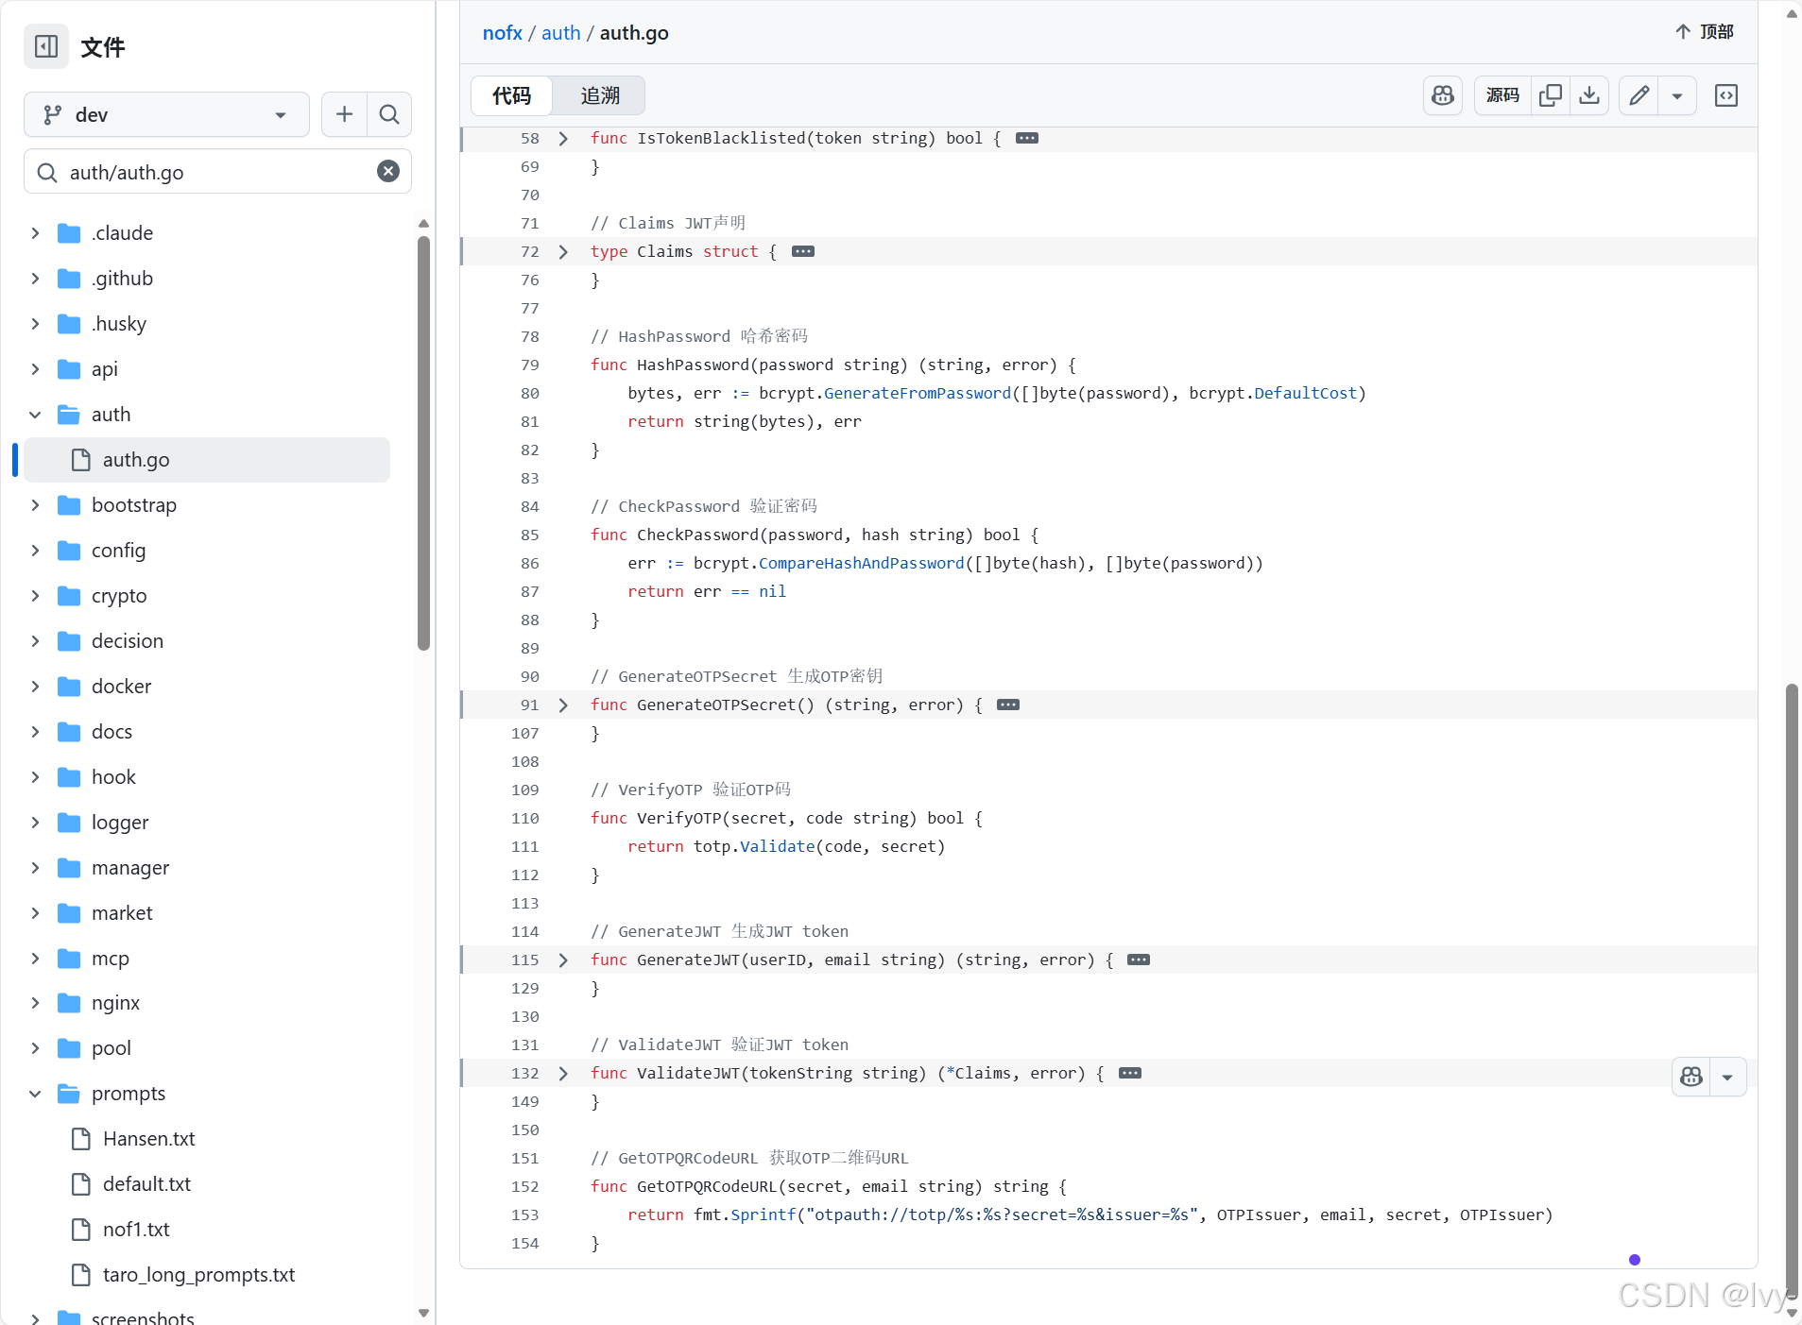Switch to the 追溯 blame tab
1802x1325 pixels.
(599, 95)
